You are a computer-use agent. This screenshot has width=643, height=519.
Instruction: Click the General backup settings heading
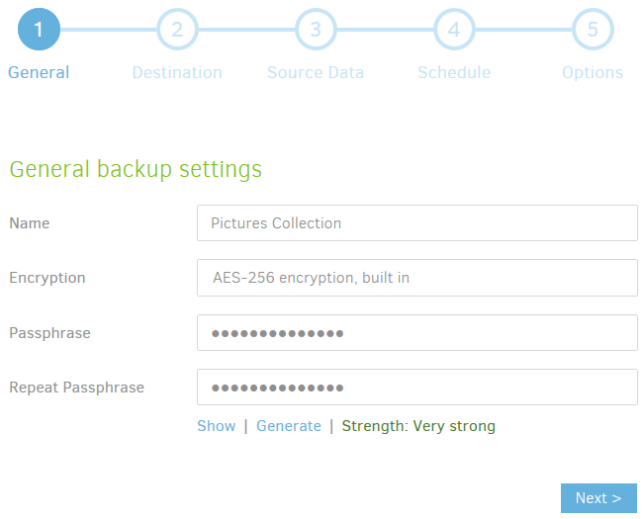coord(136,169)
